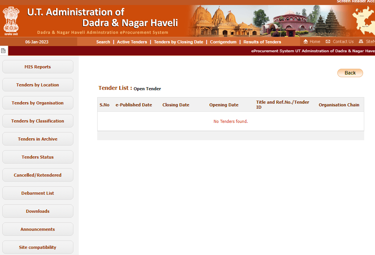Check Tenders Status
375x255 pixels.
pos(38,157)
